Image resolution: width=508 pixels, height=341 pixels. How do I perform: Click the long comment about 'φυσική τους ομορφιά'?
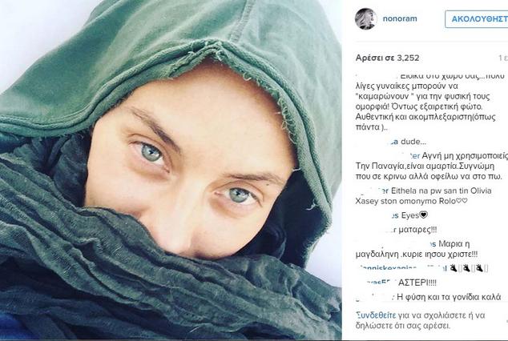tap(425, 102)
